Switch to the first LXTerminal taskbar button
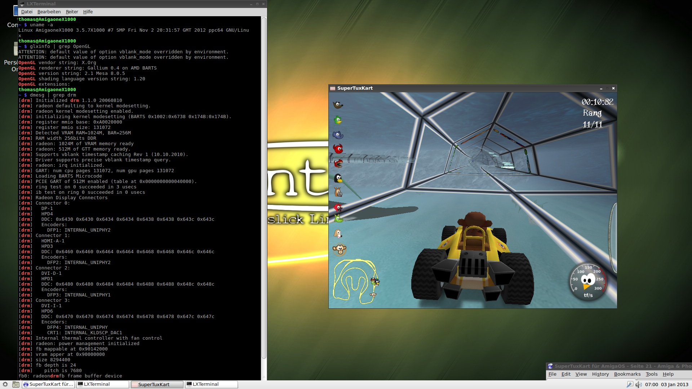Viewport: 692px width, 389px height. [x=103, y=384]
